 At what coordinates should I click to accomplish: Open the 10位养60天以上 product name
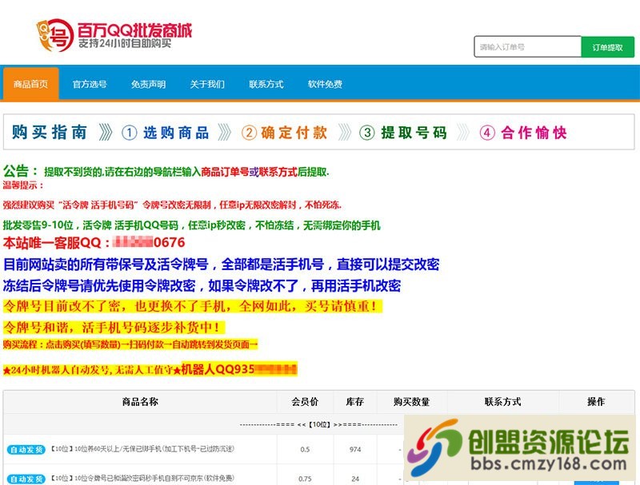tap(142, 449)
